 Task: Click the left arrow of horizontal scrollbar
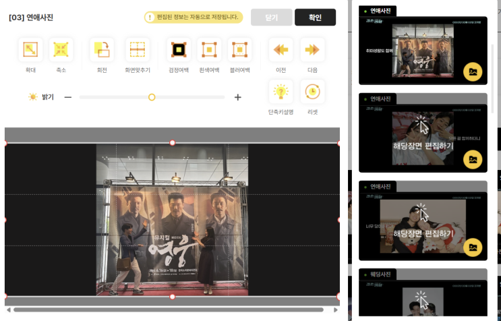[x=9, y=310]
